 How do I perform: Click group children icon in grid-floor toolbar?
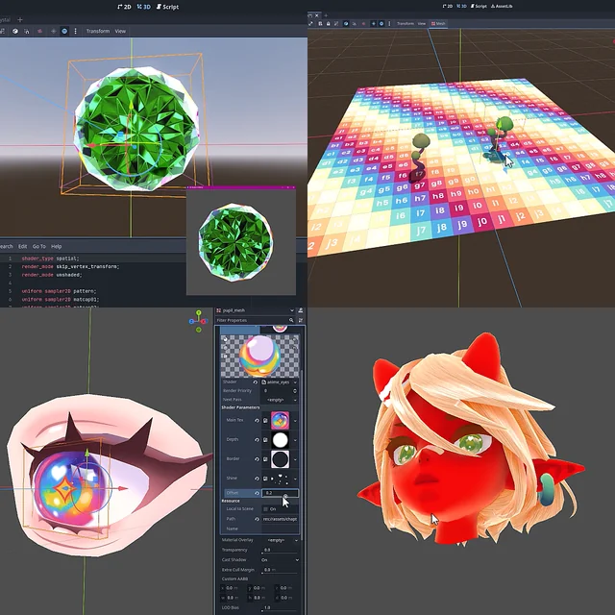[336, 23]
